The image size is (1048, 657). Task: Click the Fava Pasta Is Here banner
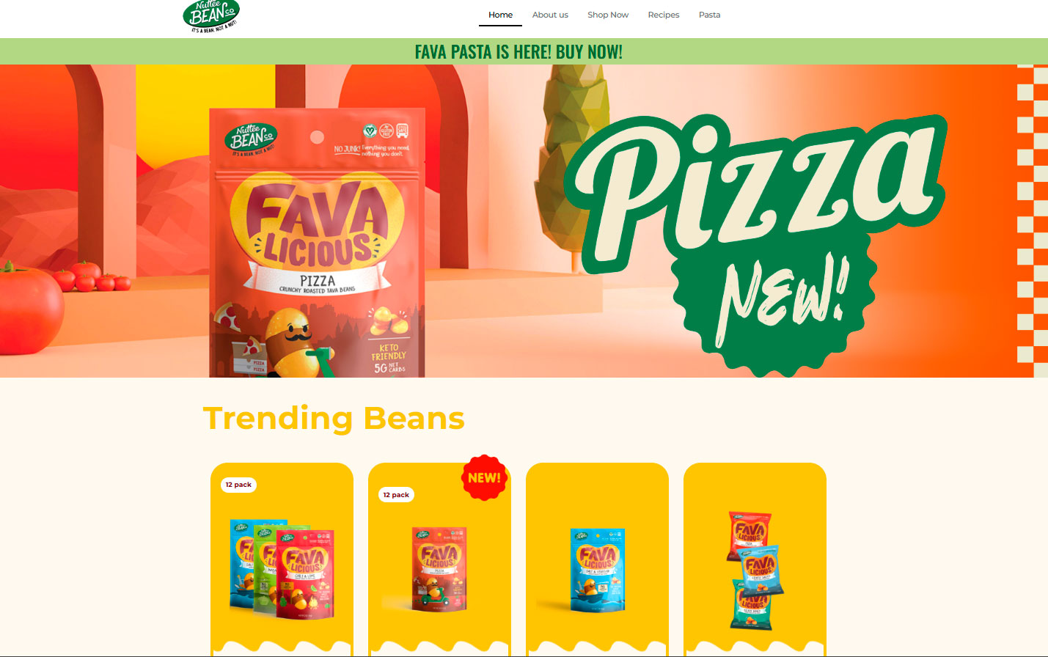pyautogui.click(x=518, y=51)
